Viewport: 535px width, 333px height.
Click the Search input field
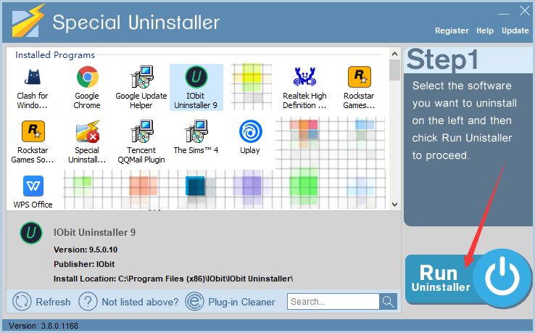[333, 302]
